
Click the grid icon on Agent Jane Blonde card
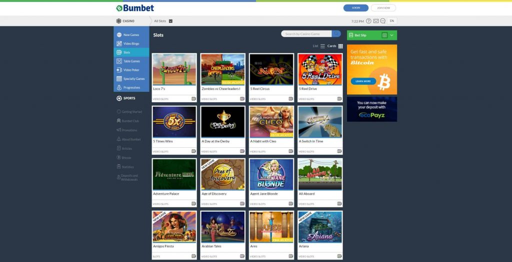pyautogui.click(x=290, y=204)
